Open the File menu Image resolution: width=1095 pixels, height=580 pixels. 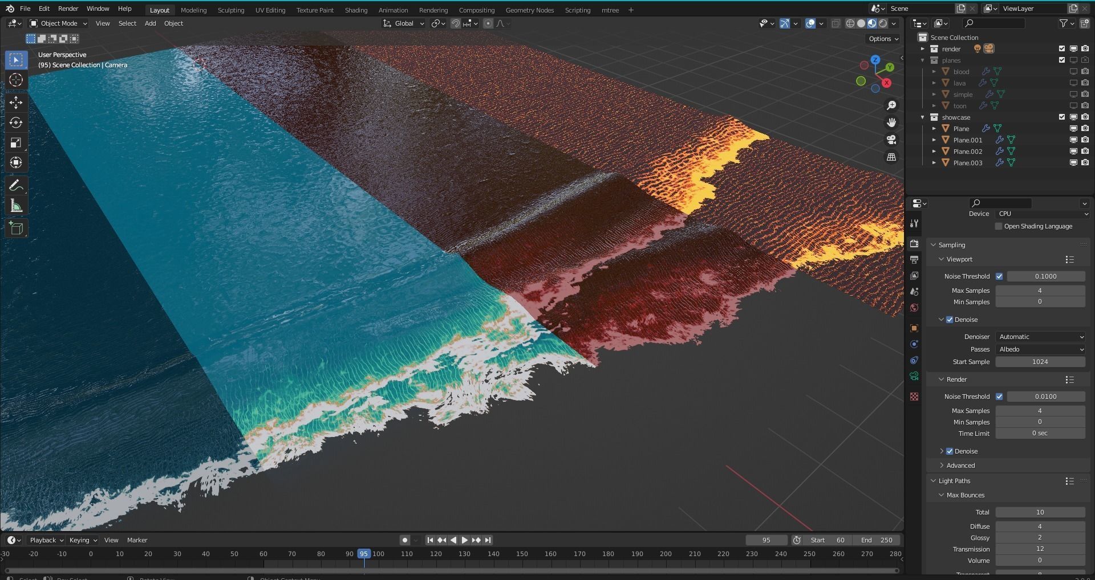click(x=25, y=9)
